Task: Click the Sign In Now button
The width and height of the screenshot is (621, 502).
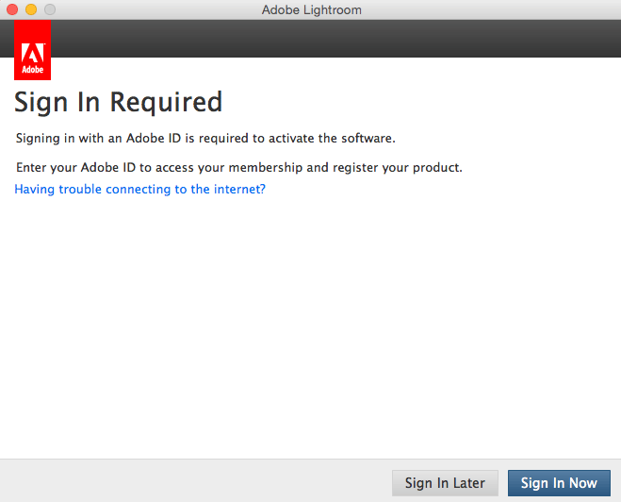Action: (559, 483)
